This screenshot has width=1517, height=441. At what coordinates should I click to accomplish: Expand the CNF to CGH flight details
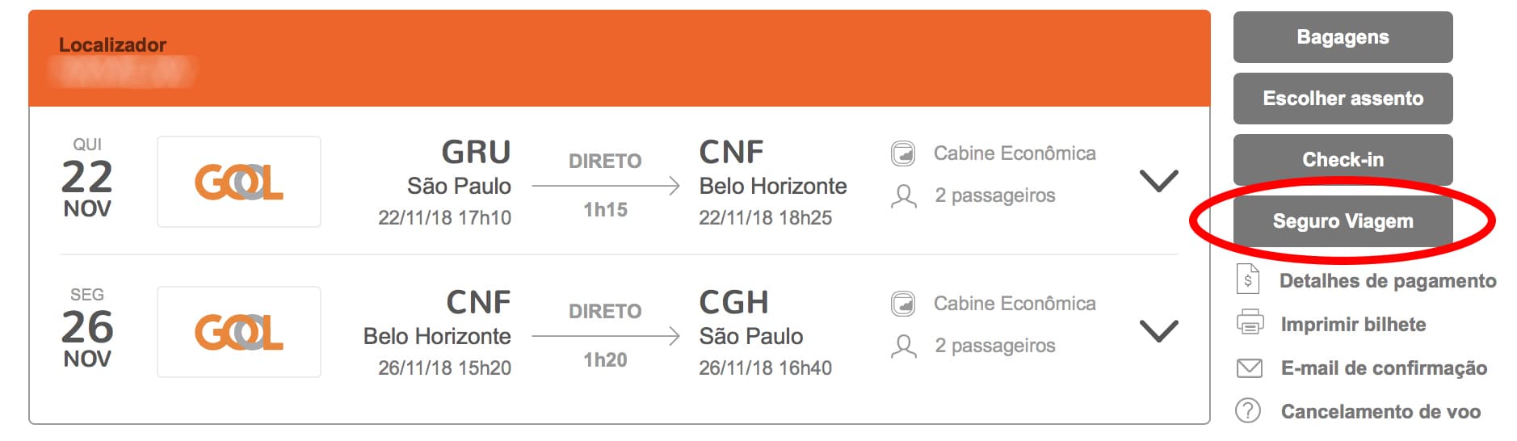pyautogui.click(x=1158, y=331)
